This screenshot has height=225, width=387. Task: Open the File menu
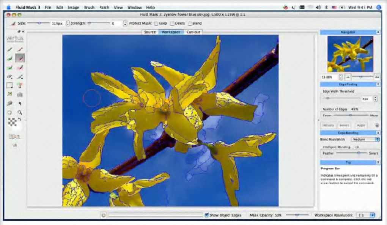tap(48, 8)
